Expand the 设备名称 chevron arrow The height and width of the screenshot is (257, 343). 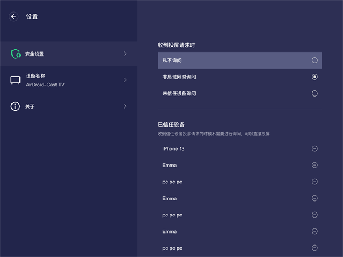click(x=125, y=80)
